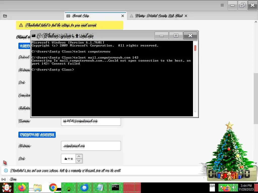Click the cmd window scrollbar thumb

click(x=195, y=48)
